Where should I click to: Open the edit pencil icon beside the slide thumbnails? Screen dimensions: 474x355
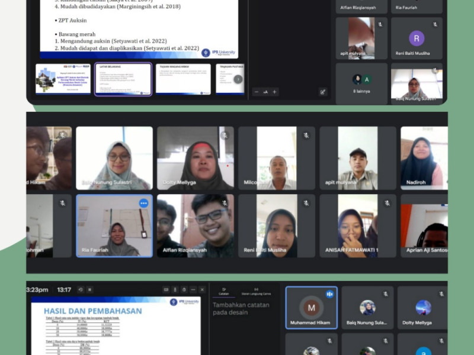click(322, 92)
